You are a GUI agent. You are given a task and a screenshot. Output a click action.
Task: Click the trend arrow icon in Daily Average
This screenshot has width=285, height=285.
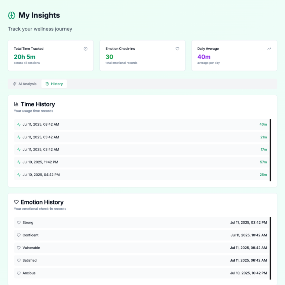coord(269,49)
